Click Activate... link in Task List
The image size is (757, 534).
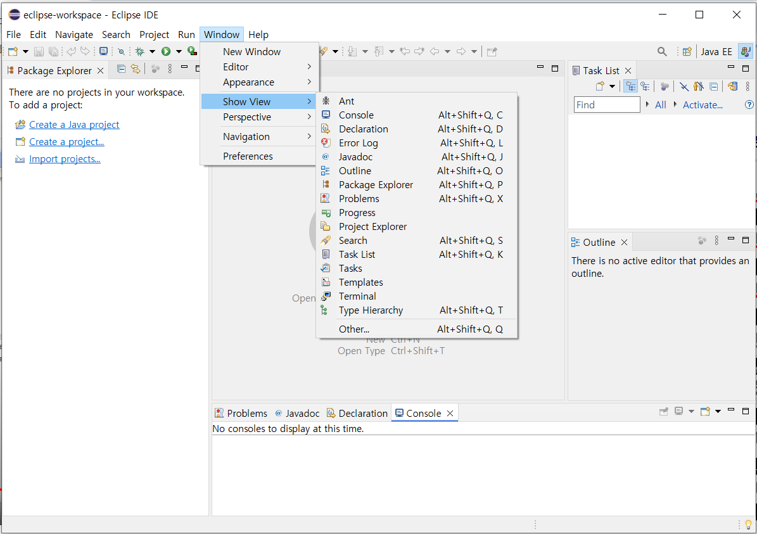tap(703, 105)
